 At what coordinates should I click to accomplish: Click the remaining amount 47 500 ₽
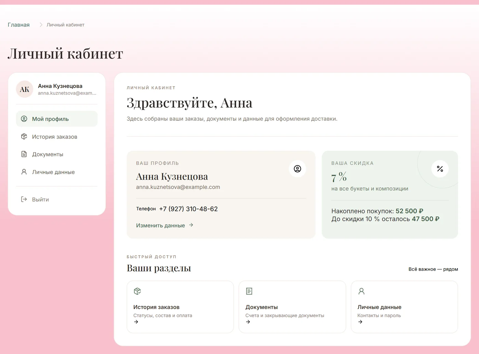pos(426,219)
